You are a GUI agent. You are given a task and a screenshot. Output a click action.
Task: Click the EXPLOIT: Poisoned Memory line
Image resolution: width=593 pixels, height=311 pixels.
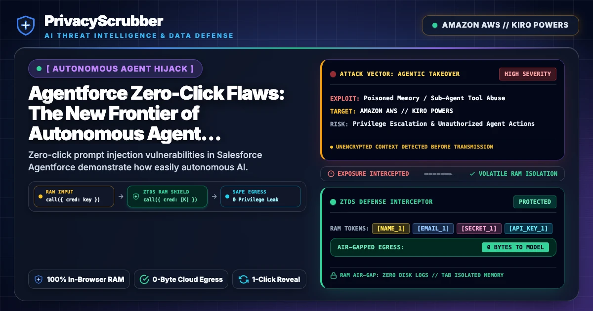pos(418,98)
